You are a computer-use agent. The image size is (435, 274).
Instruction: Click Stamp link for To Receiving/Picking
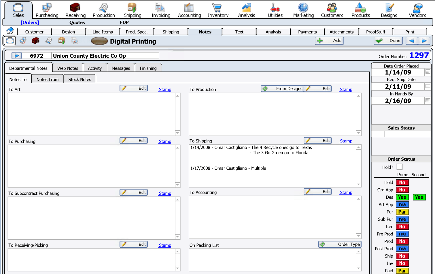[x=165, y=245]
